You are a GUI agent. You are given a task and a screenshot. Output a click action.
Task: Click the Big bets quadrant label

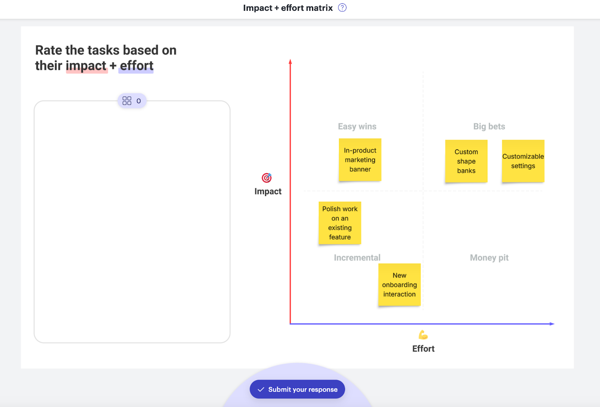(x=489, y=127)
